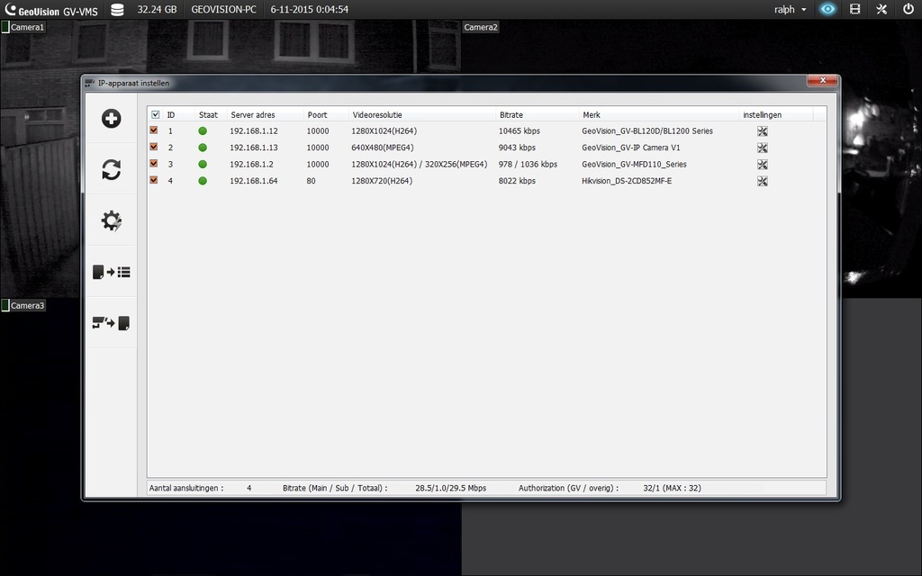Select the row with address 192.168.1.64
Viewport: 922px width, 576px height.
coord(253,181)
